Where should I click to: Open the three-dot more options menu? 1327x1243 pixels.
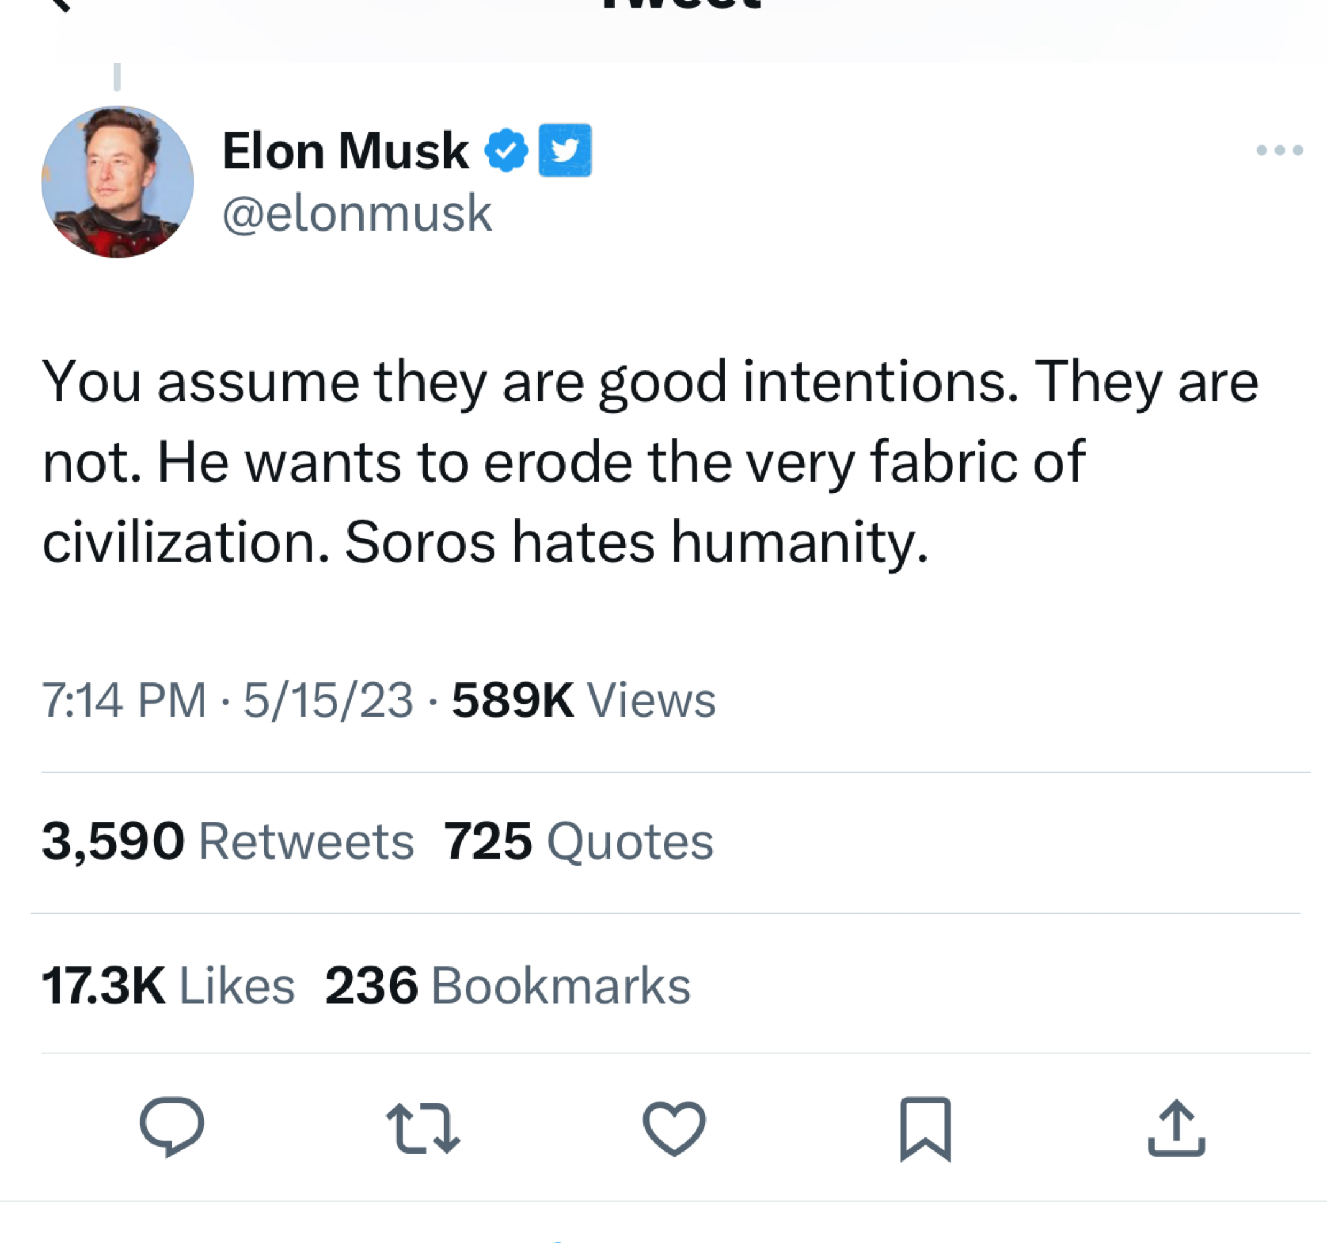pyautogui.click(x=1279, y=150)
